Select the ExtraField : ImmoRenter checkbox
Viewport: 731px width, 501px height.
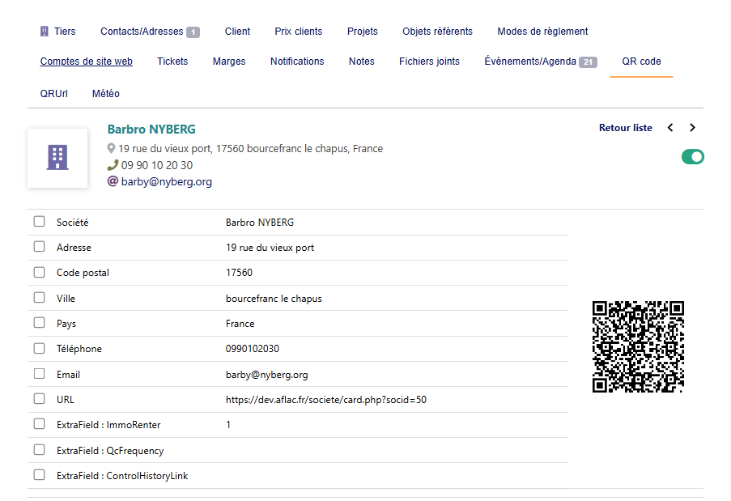click(39, 424)
